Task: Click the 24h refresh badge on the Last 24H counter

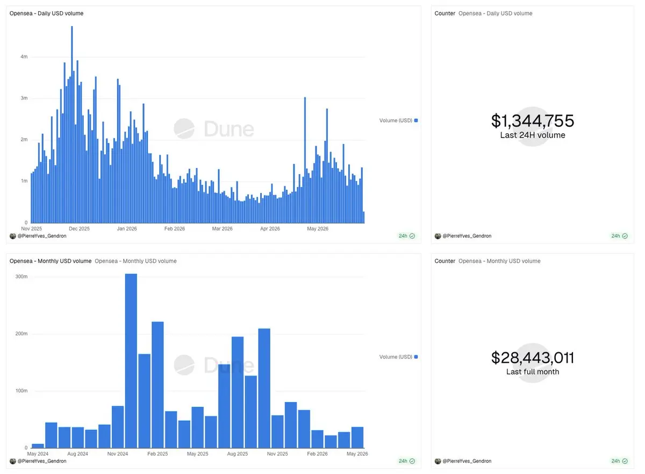Action: [x=619, y=236]
